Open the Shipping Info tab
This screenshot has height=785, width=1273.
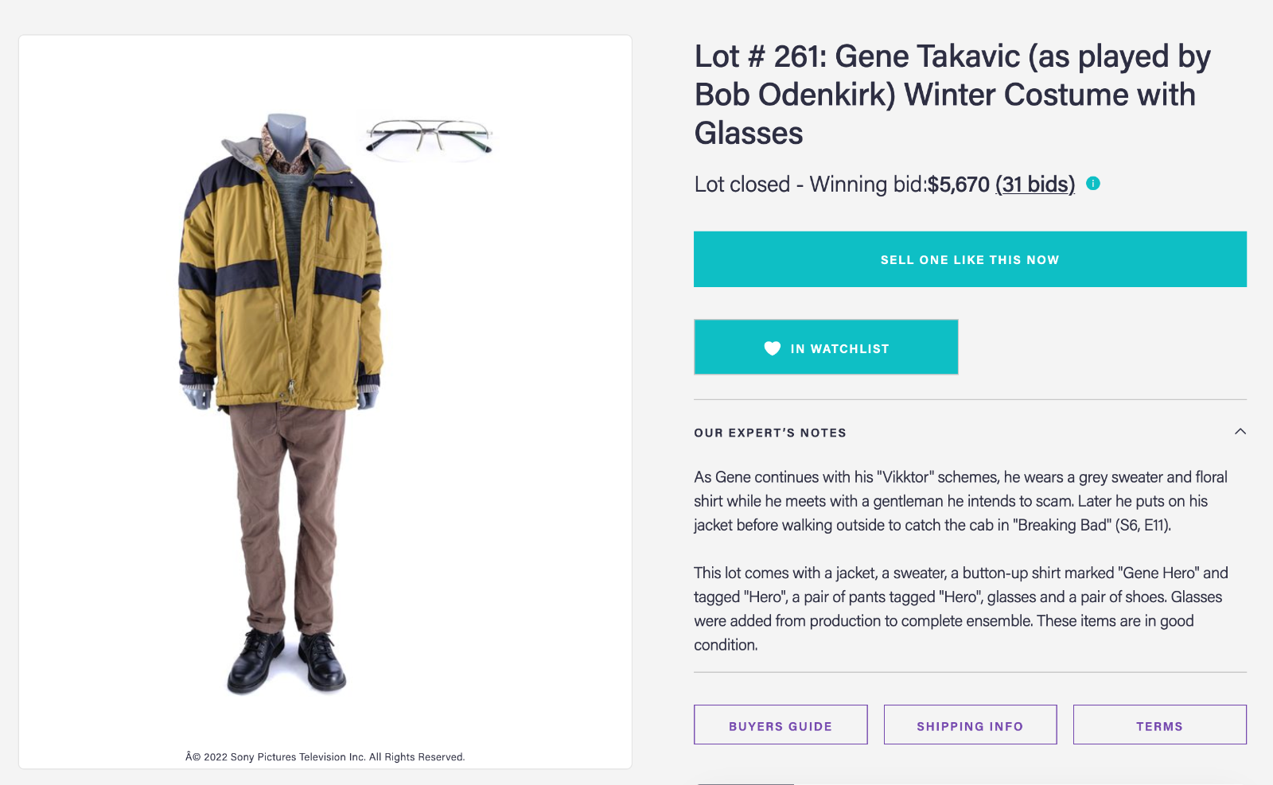[970, 725]
